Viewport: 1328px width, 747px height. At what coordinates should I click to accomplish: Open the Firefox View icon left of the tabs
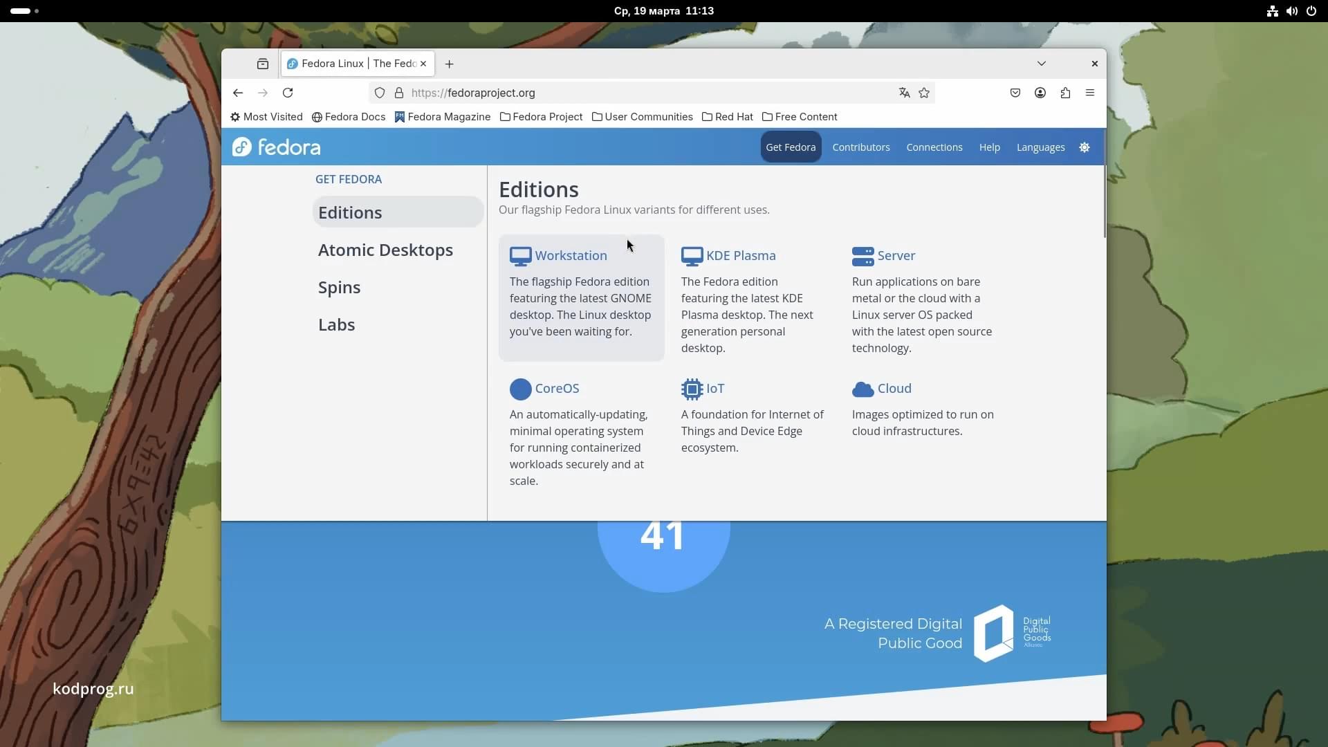[x=263, y=64]
